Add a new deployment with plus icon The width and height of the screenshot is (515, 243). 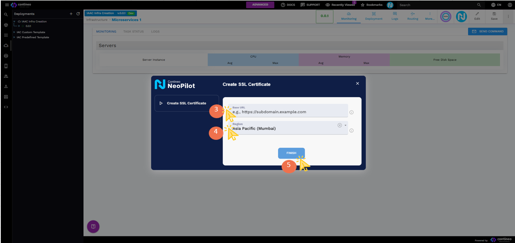71,14
